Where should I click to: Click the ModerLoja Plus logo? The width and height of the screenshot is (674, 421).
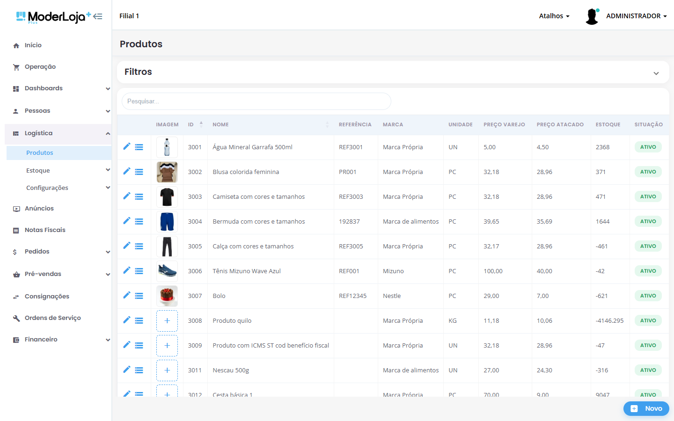[53, 17]
